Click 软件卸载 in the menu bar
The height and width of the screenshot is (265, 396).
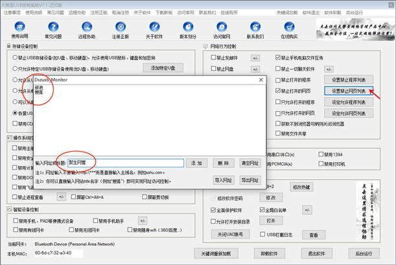(x=332, y=12)
